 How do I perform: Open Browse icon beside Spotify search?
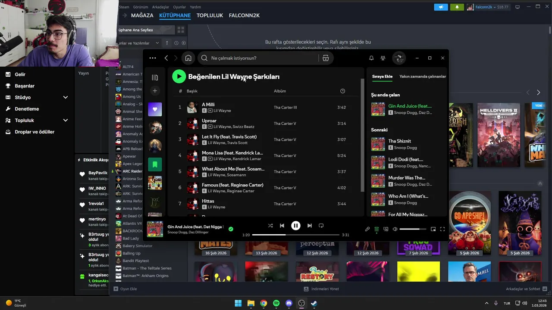[326, 58]
